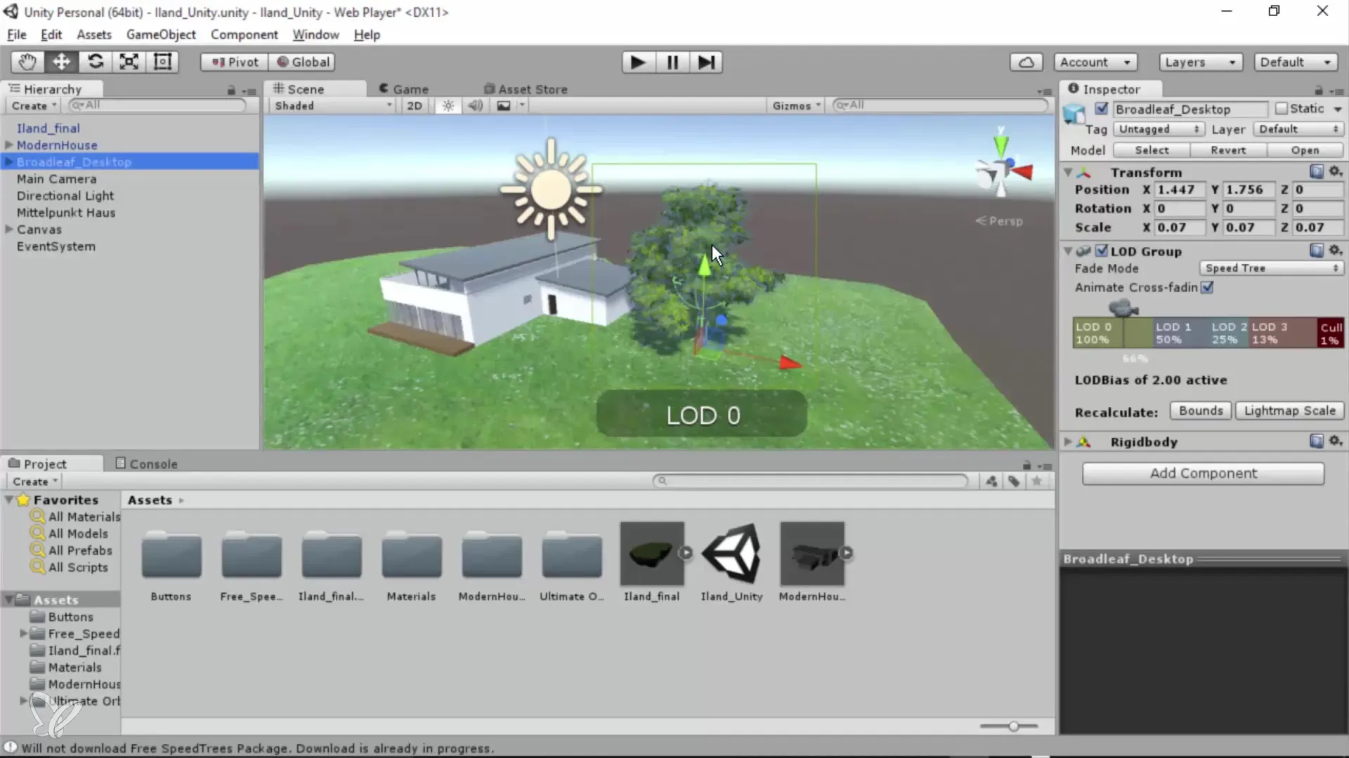Expand the Free_Speed folder in tree
Image resolution: width=1349 pixels, height=758 pixels.
click(23, 633)
